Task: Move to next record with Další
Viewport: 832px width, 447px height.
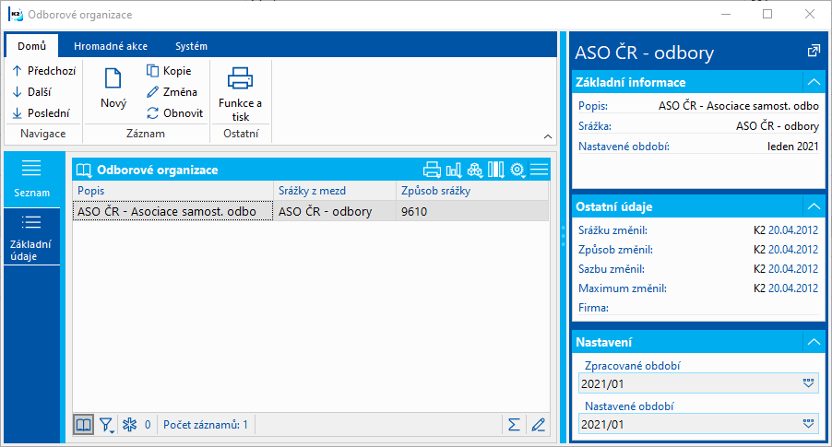Action: (x=32, y=92)
